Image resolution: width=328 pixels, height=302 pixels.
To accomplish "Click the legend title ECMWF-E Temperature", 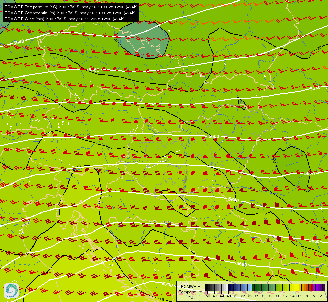I will point(190,289).
